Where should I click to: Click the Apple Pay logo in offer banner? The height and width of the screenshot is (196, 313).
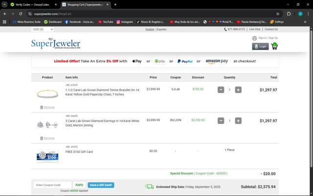coord(137,61)
